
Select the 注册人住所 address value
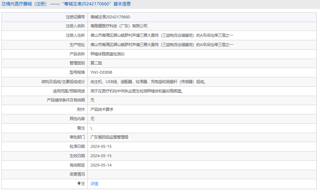(162, 36)
